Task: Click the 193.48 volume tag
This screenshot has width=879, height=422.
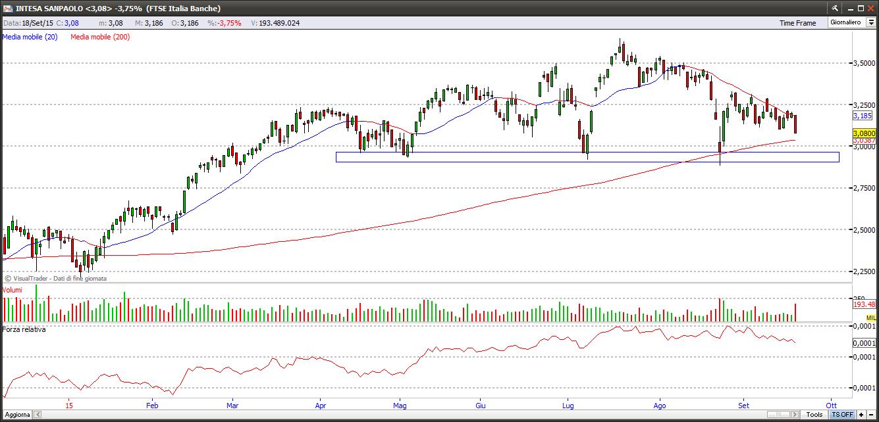Action: pyautogui.click(x=864, y=304)
